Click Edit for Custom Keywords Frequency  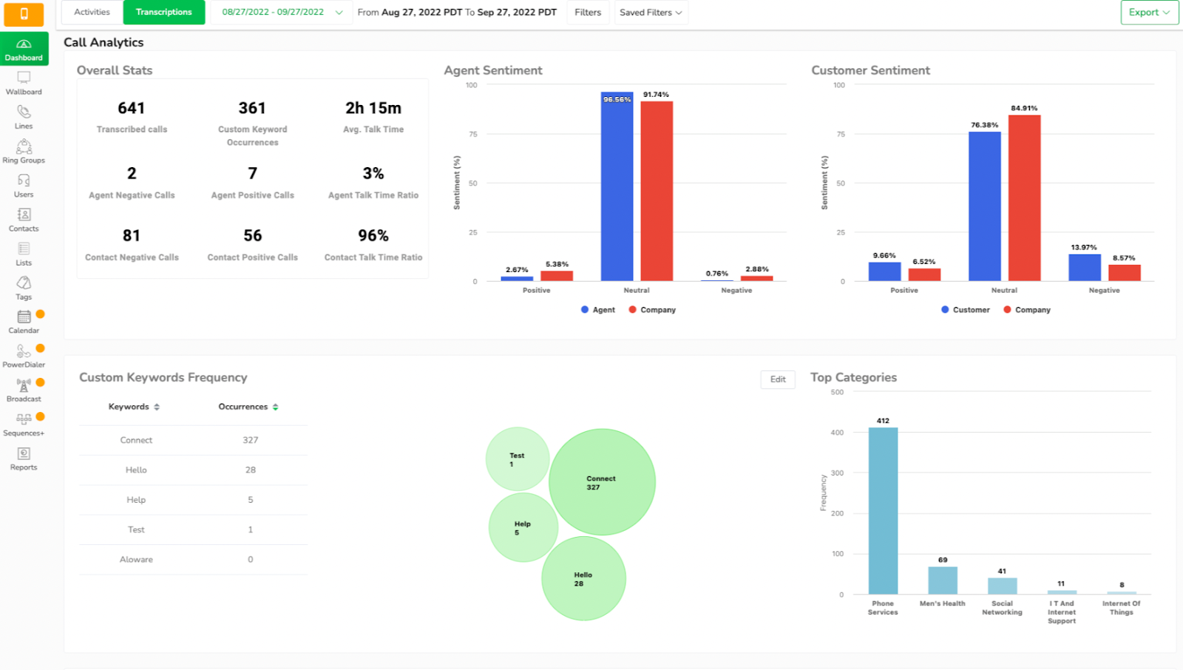click(778, 379)
